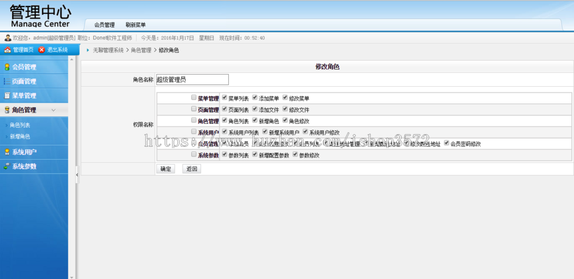Uncheck the 系统用户修改 permission

click(305, 132)
